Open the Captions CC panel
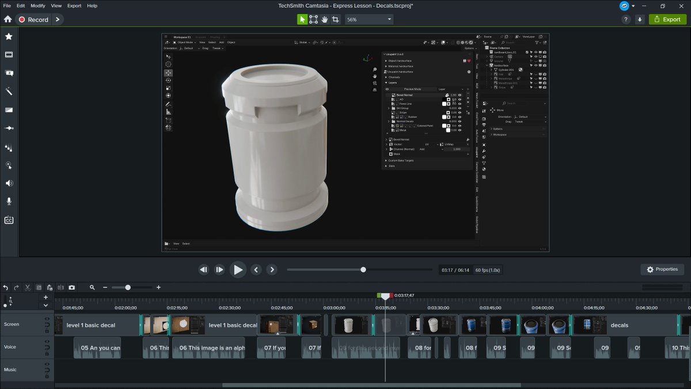The image size is (691, 389). [x=9, y=220]
